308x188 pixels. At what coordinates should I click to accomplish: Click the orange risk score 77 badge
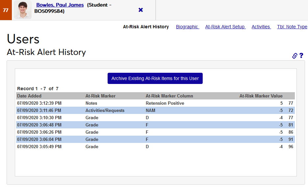[x=6, y=10]
